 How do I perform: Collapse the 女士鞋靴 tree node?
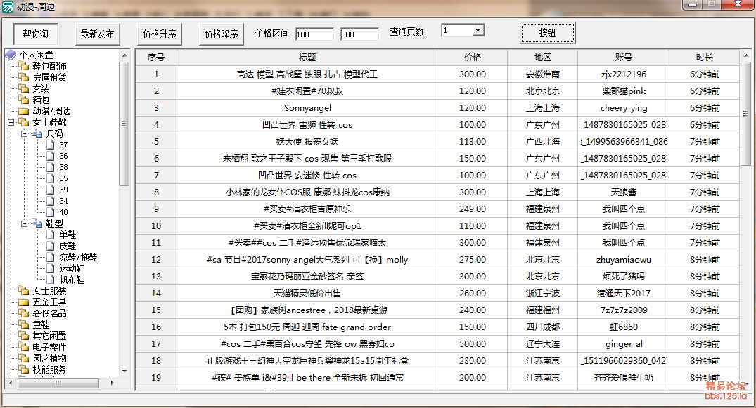click(11, 122)
